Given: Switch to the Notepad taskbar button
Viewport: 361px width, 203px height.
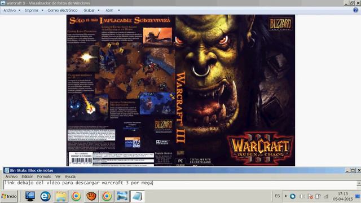Looking at the screenshot, I should [138, 196].
